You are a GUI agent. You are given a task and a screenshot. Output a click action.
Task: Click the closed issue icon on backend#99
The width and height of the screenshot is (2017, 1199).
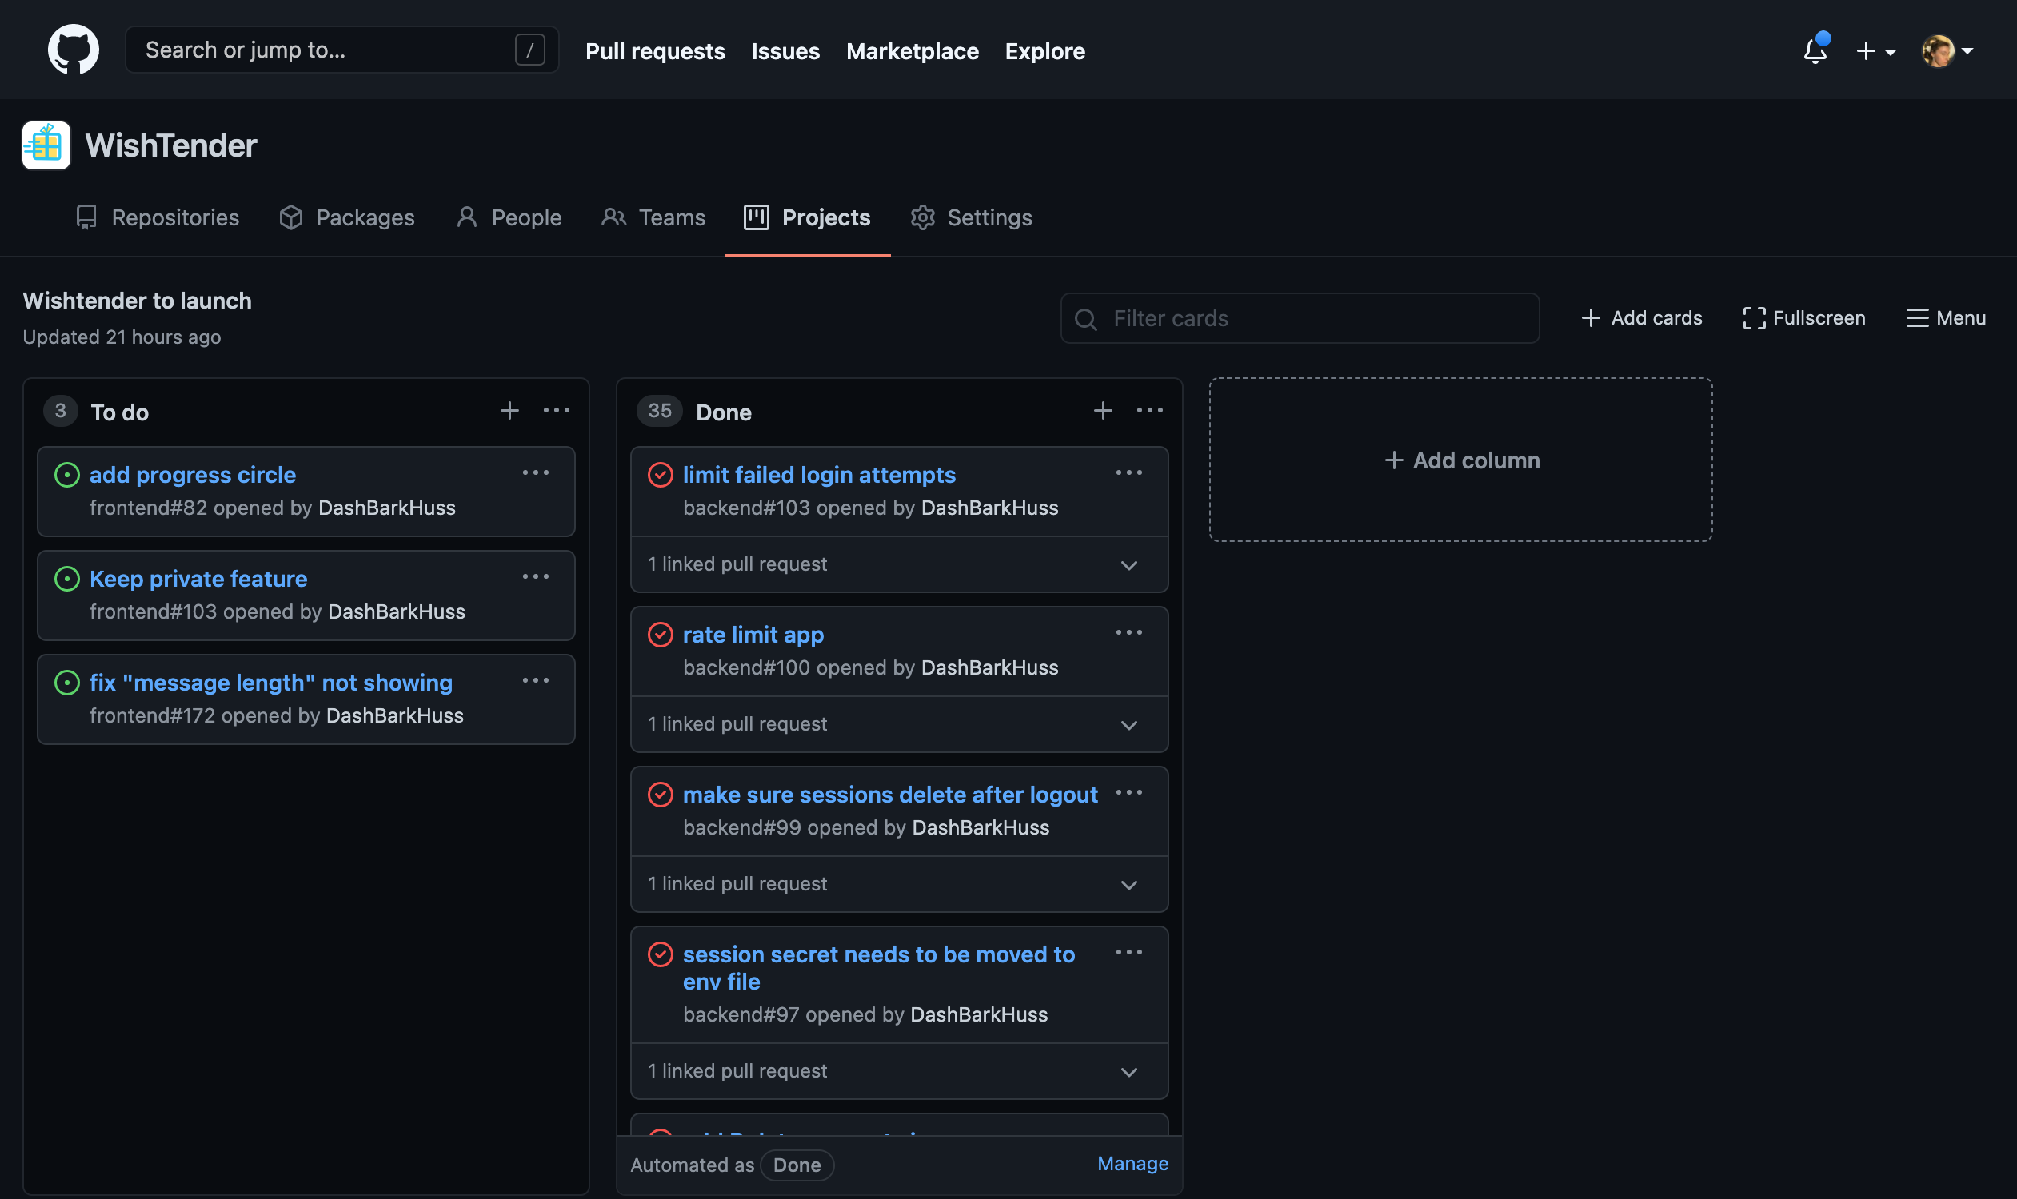pyautogui.click(x=661, y=795)
